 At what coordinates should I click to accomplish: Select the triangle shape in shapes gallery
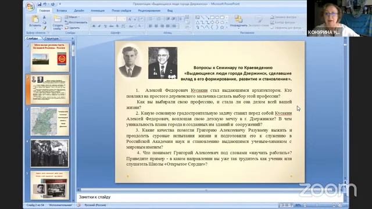coord(198,23)
